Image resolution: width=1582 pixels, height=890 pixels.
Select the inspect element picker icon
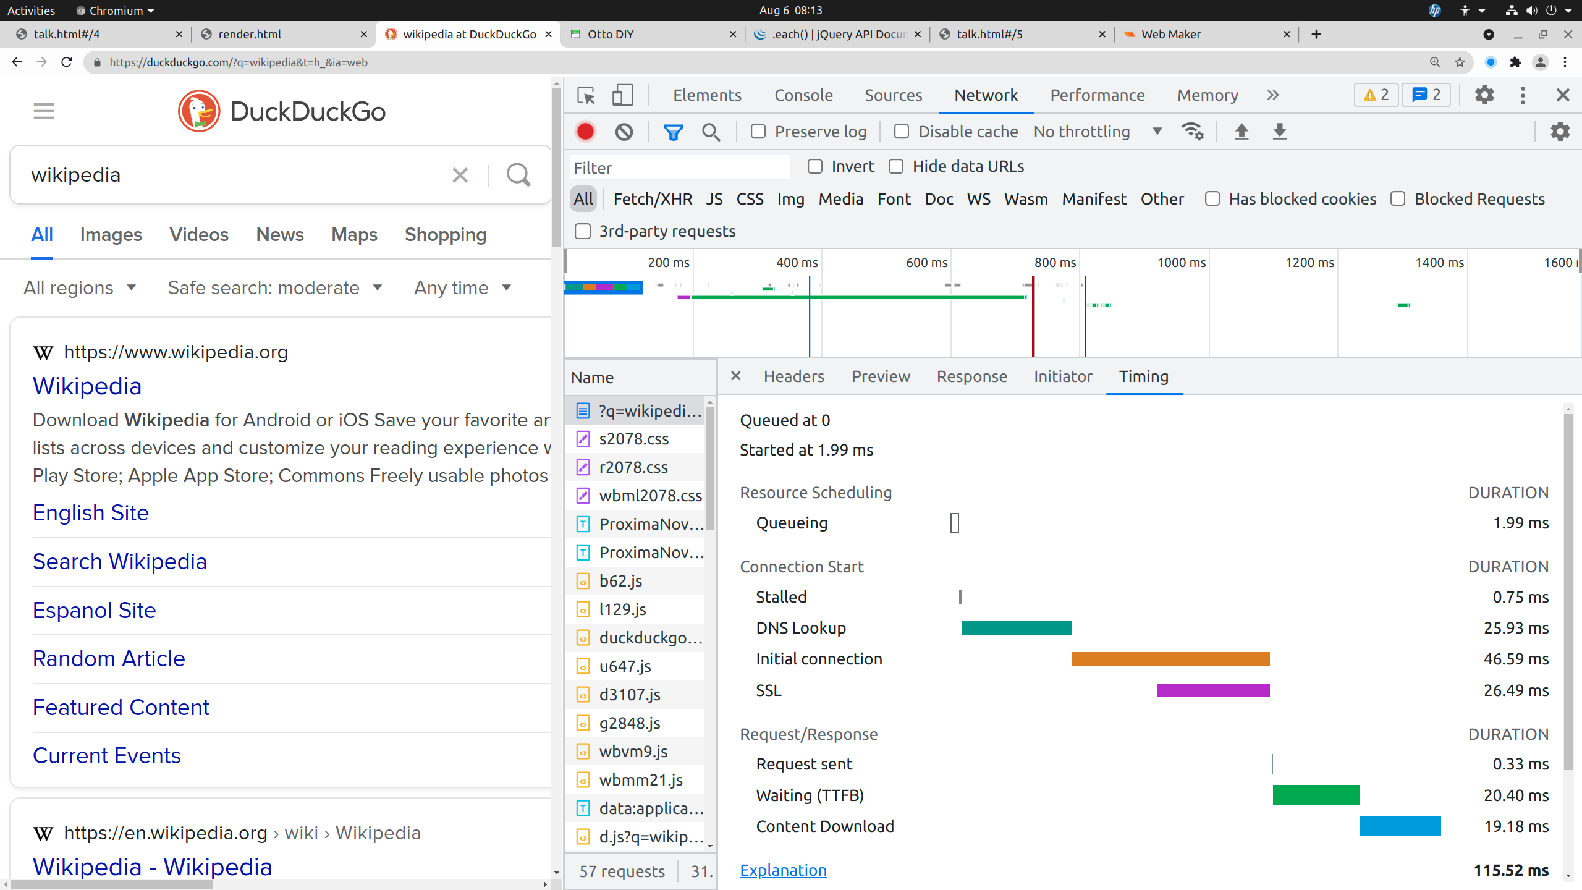coord(585,95)
